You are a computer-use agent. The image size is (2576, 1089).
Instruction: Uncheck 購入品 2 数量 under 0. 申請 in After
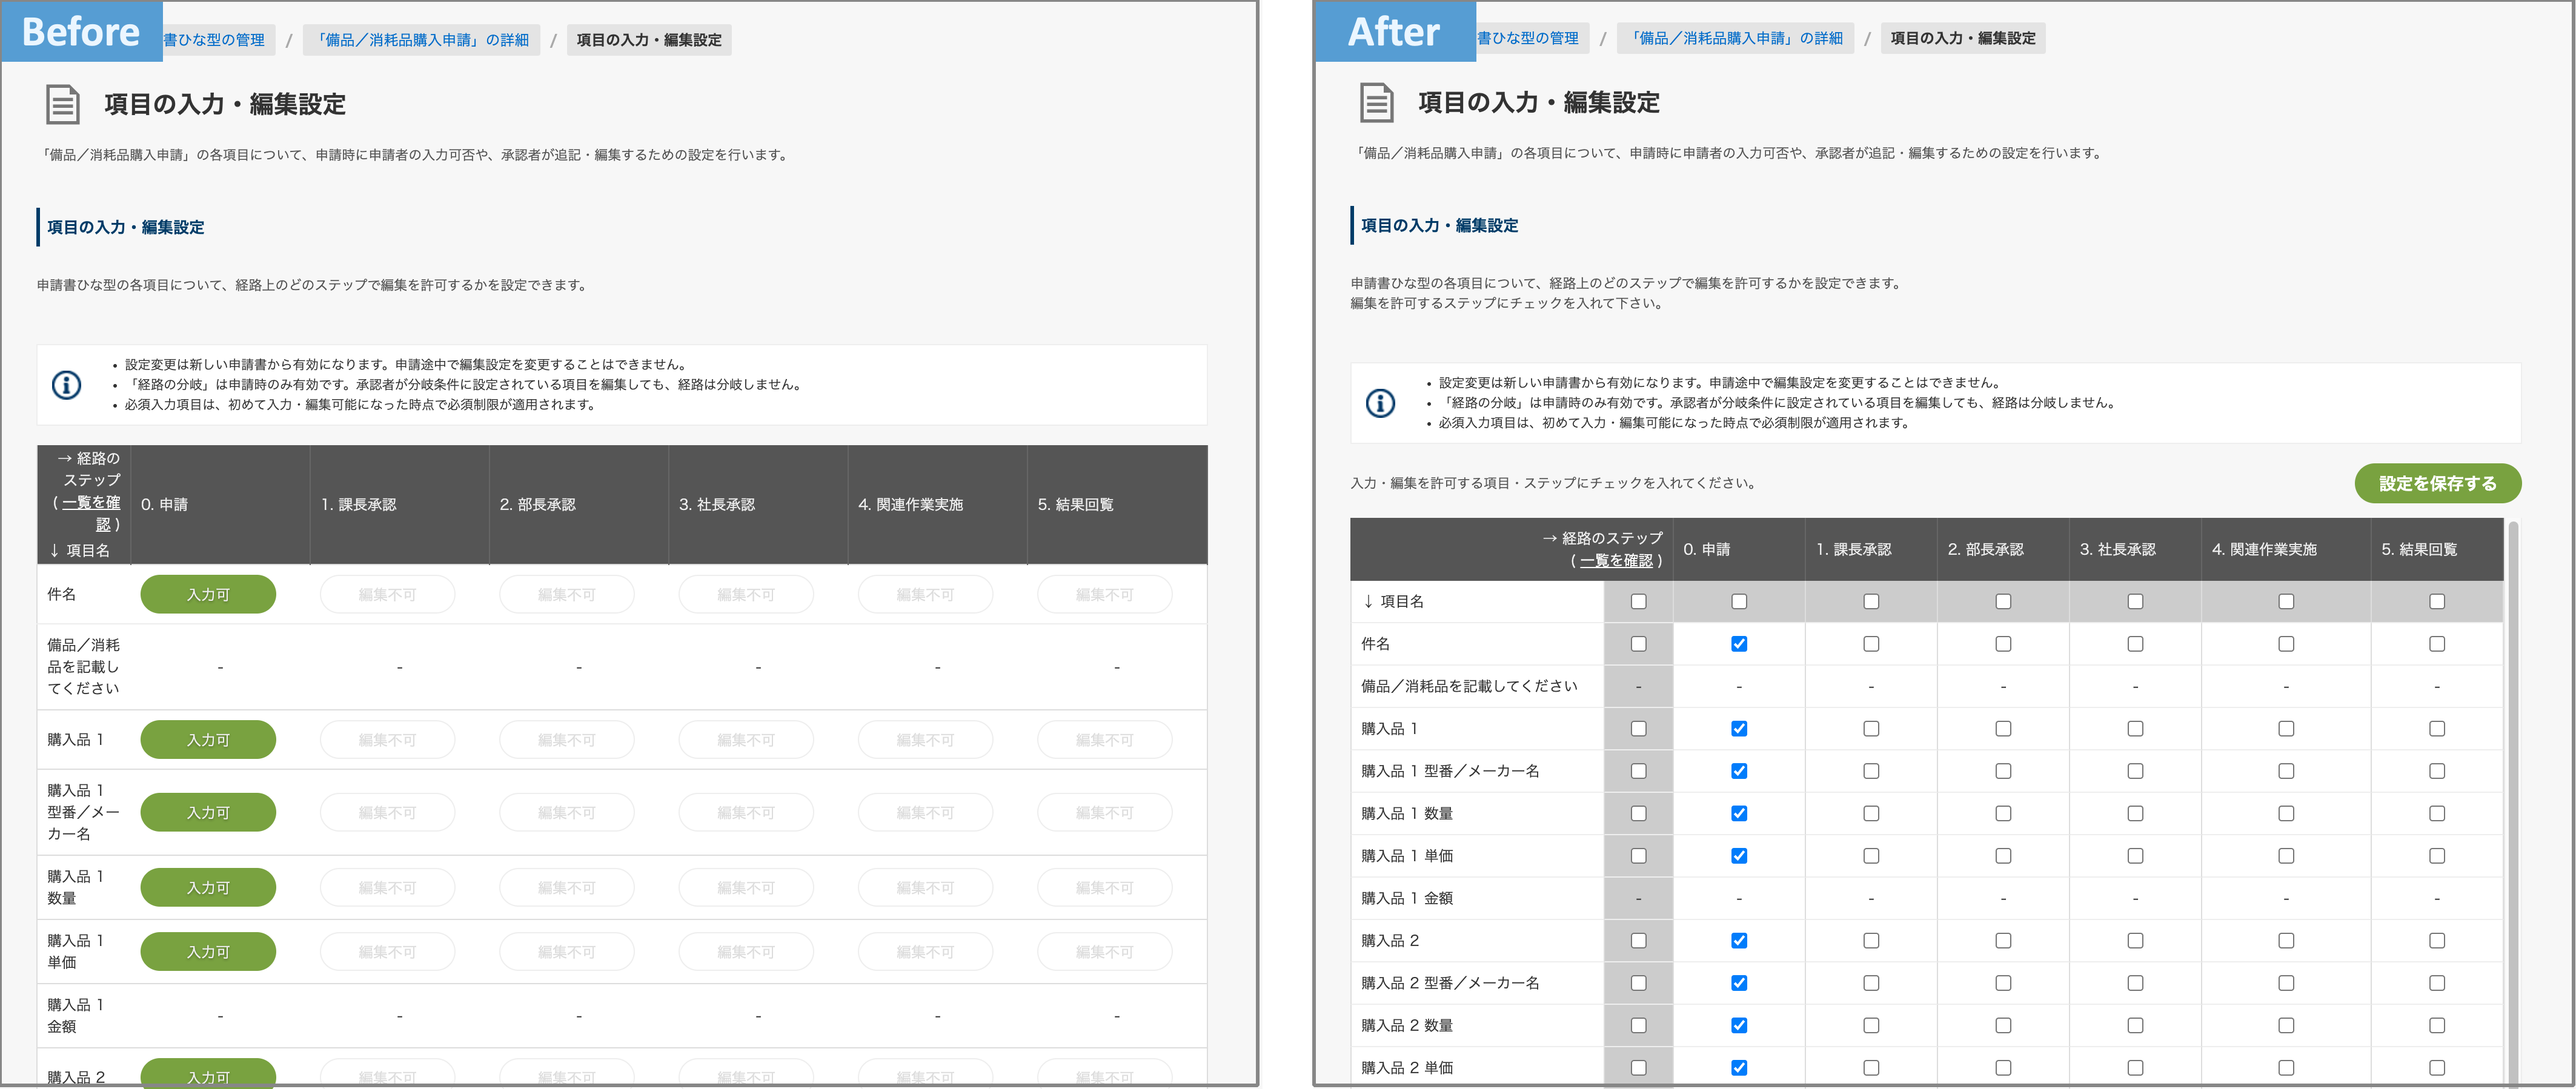coord(1739,1025)
